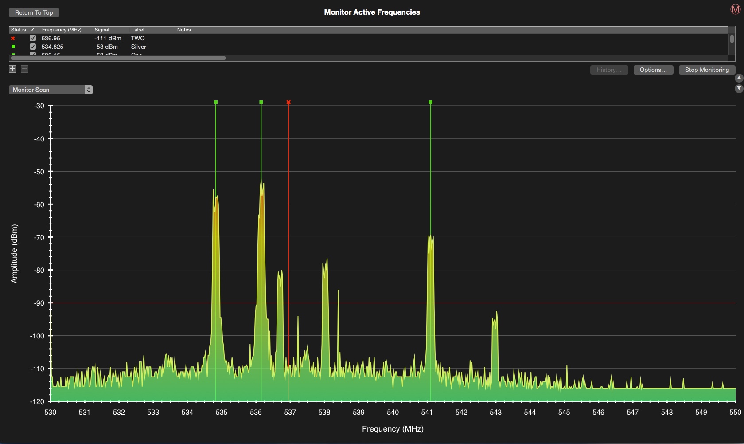Click the checkmark column header icon
This screenshot has width=744, height=444.
[32, 30]
